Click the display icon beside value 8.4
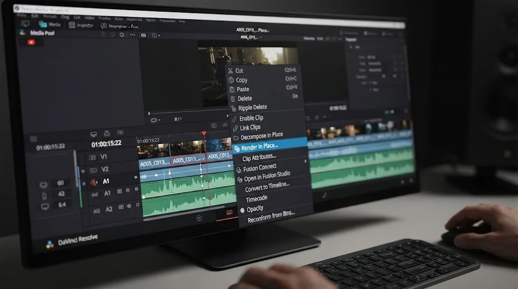The image size is (518, 289). 45,207
